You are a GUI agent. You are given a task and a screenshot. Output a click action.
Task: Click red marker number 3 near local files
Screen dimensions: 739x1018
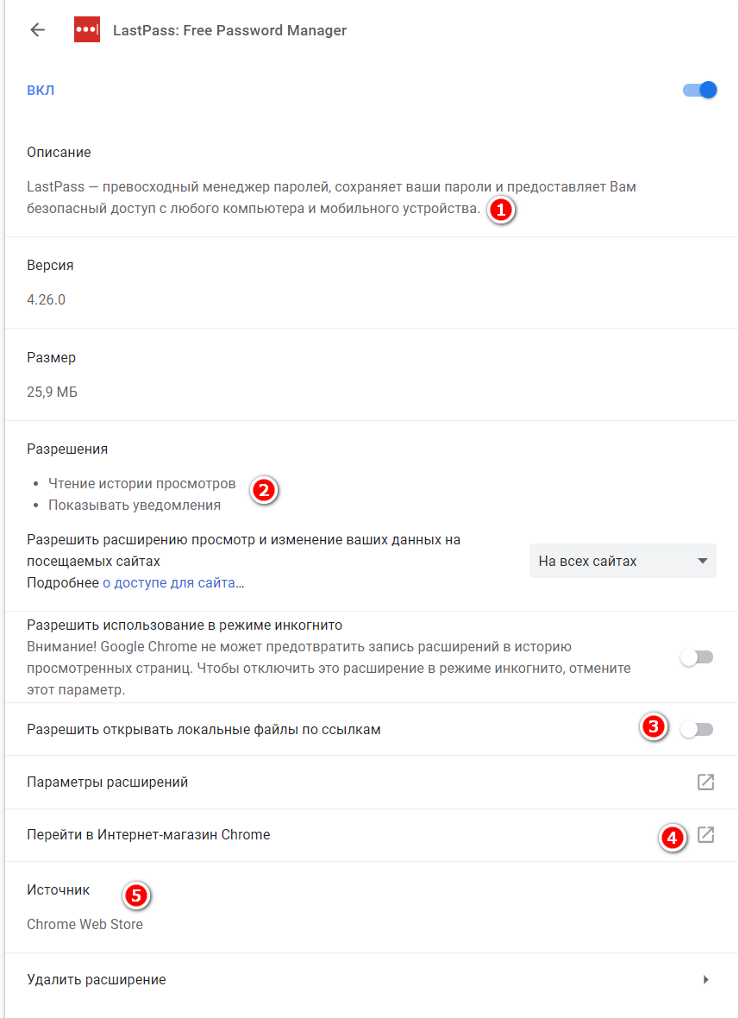pyautogui.click(x=654, y=726)
